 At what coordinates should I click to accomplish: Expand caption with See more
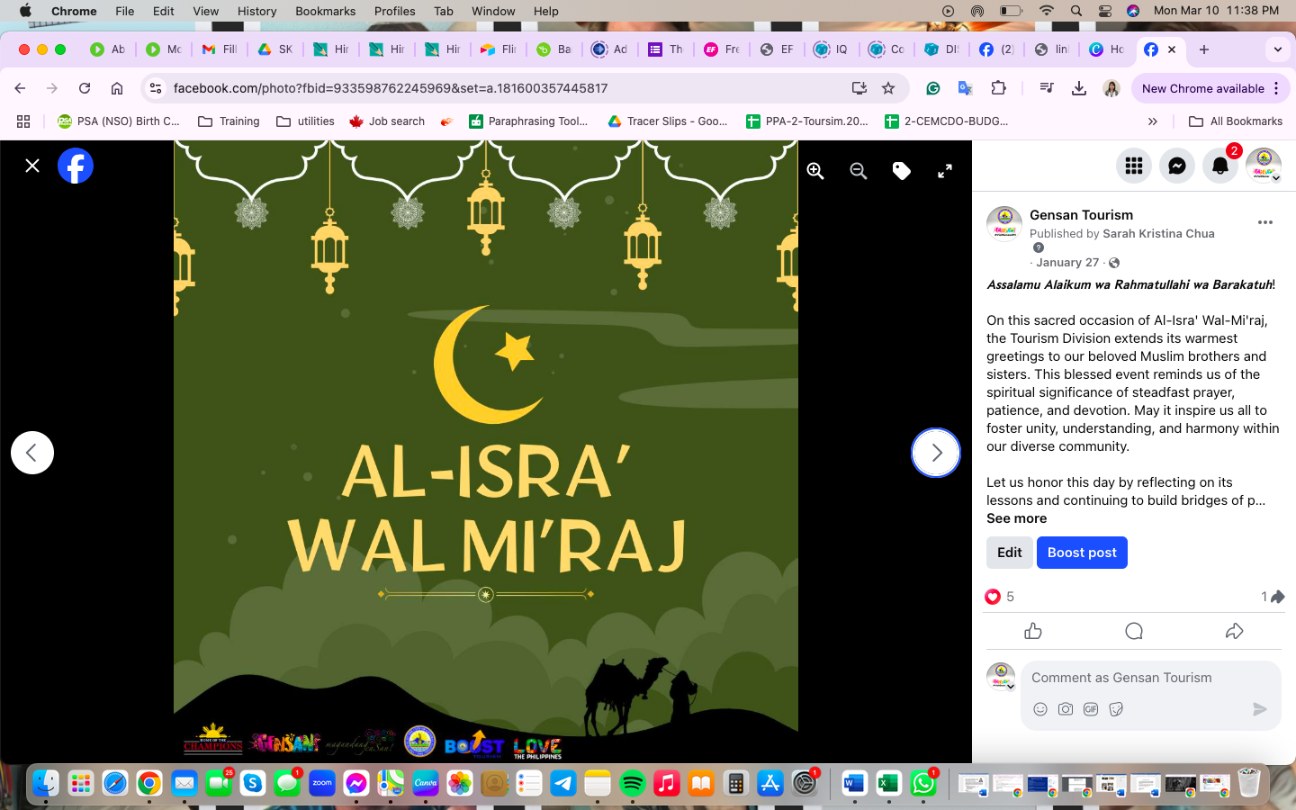1016,518
